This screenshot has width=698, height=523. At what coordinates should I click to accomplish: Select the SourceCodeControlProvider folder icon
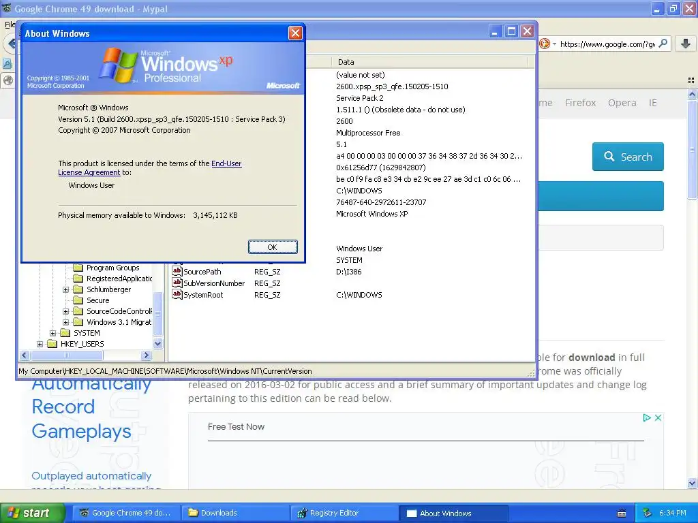pyautogui.click(x=78, y=311)
